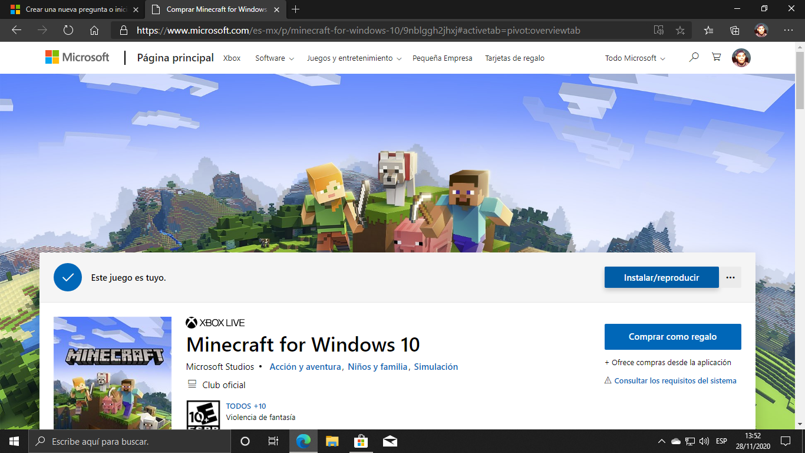Open the Acción y aventura category link
This screenshot has width=805, height=453.
[305, 367]
